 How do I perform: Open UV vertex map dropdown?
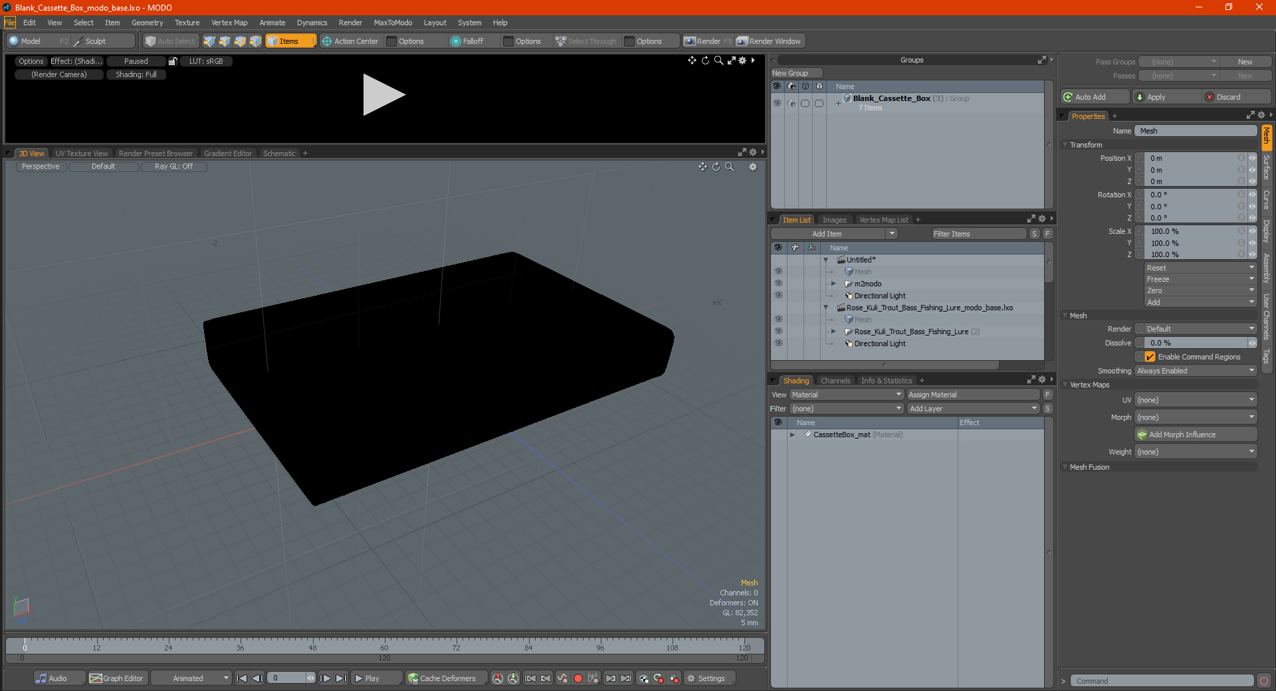(x=1196, y=400)
